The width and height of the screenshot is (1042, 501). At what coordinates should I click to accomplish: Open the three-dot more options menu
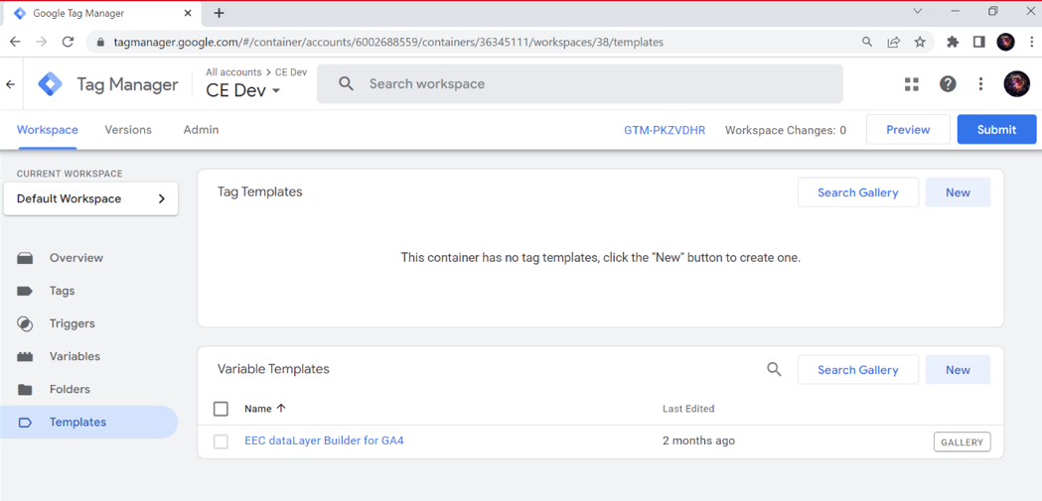(x=980, y=83)
